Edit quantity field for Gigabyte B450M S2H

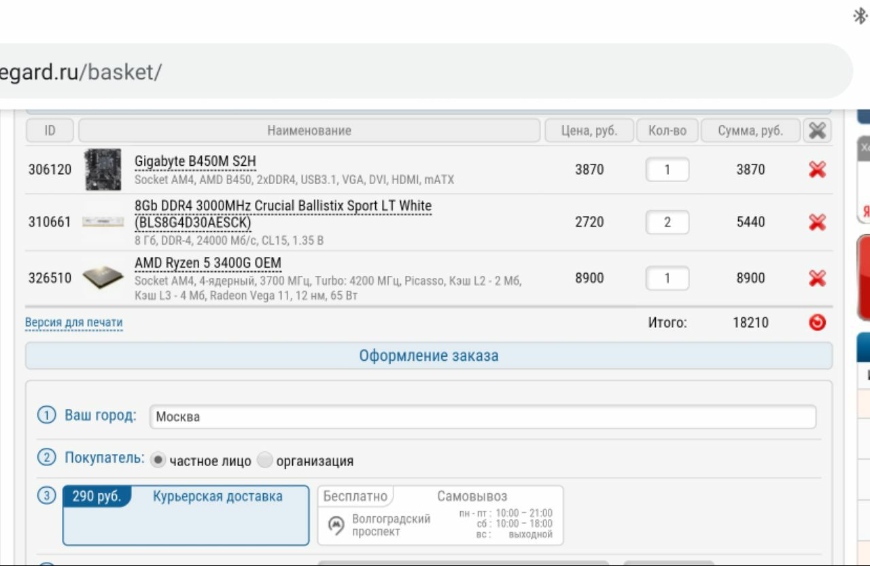[x=667, y=170]
